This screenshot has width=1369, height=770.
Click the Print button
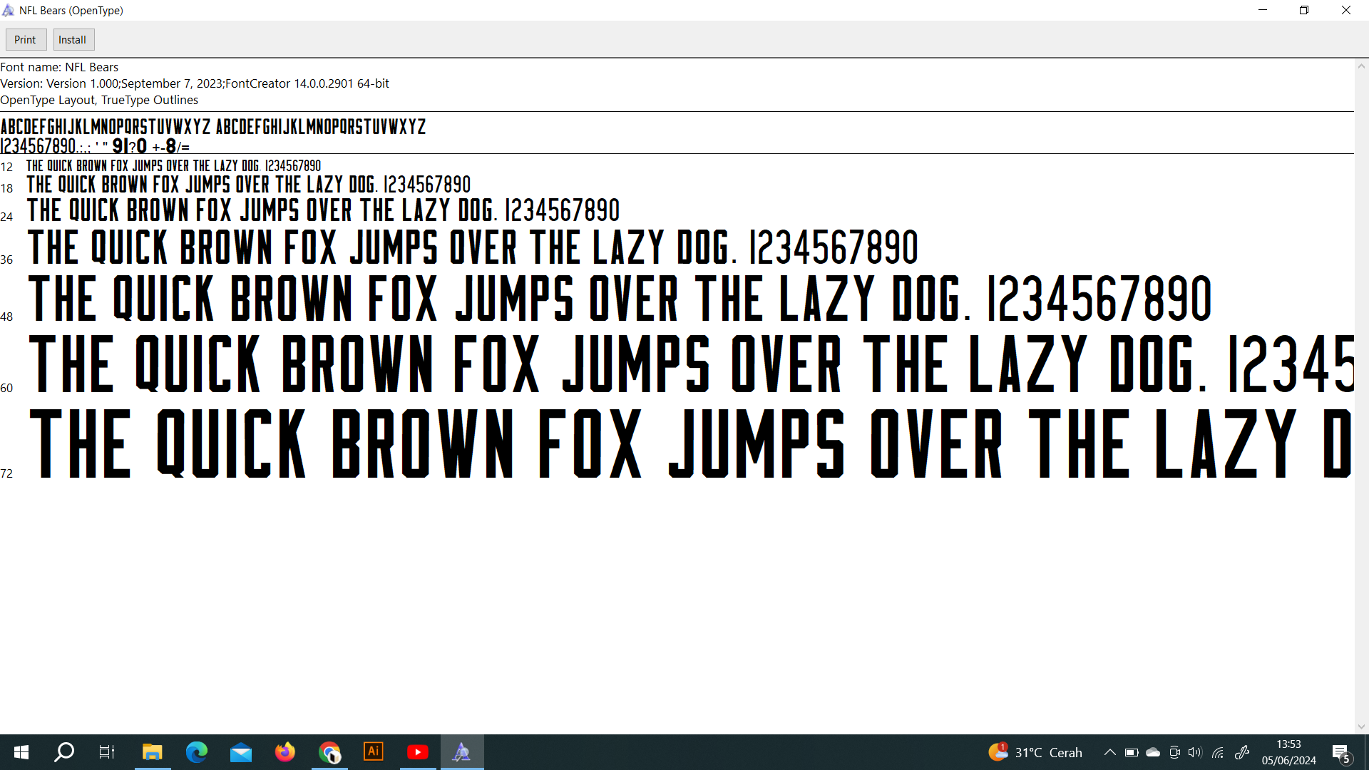click(25, 40)
